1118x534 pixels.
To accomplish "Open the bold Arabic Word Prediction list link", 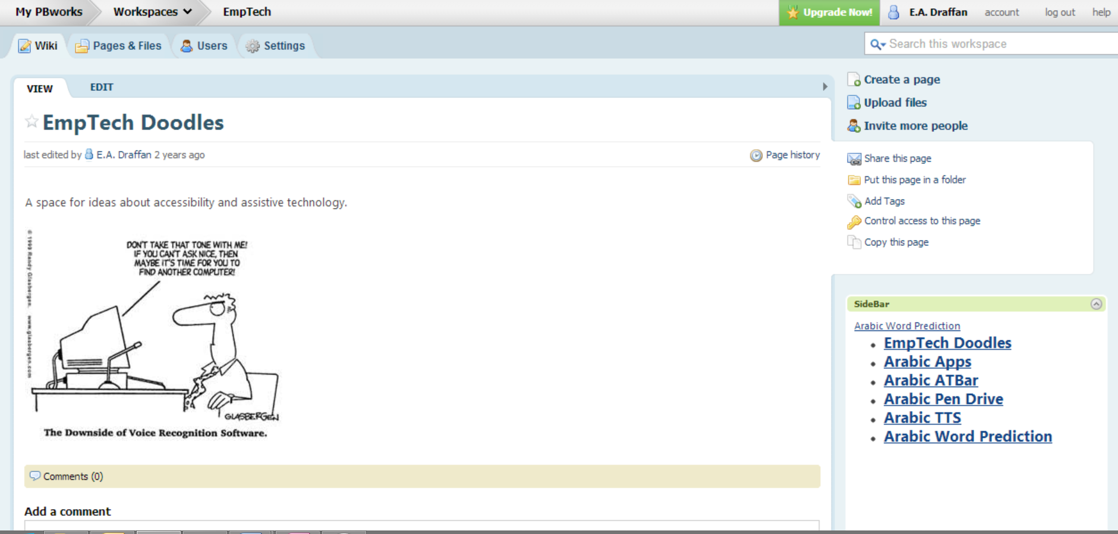I will pyautogui.click(x=968, y=437).
